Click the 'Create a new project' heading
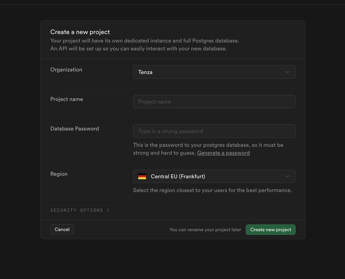The width and height of the screenshot is (345, 279). 80,32
